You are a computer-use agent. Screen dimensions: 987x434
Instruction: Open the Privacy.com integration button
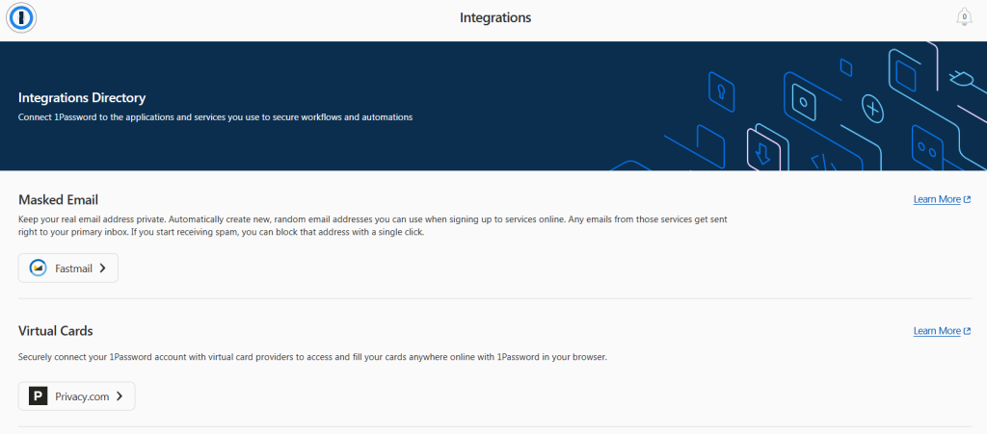[x=77, y=396]
